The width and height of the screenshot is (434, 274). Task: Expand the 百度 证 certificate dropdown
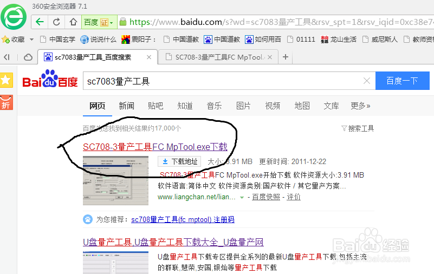[99, 22]
